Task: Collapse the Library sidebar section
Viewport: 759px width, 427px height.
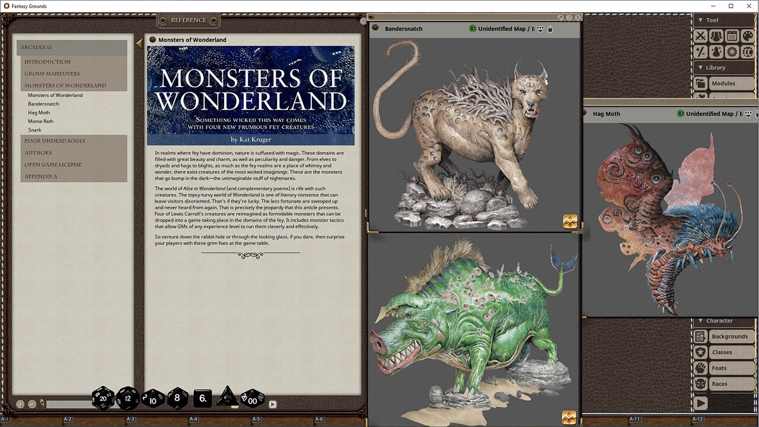Action: tap(700, 68)
